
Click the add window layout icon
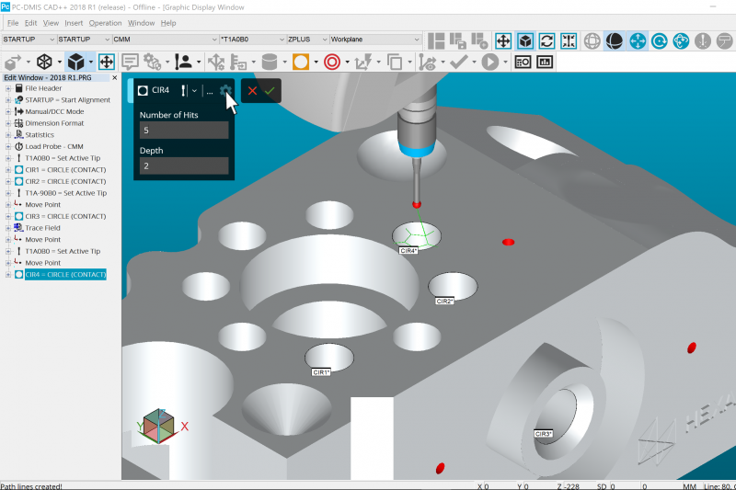pyautogui.click(x=479, y=41)
